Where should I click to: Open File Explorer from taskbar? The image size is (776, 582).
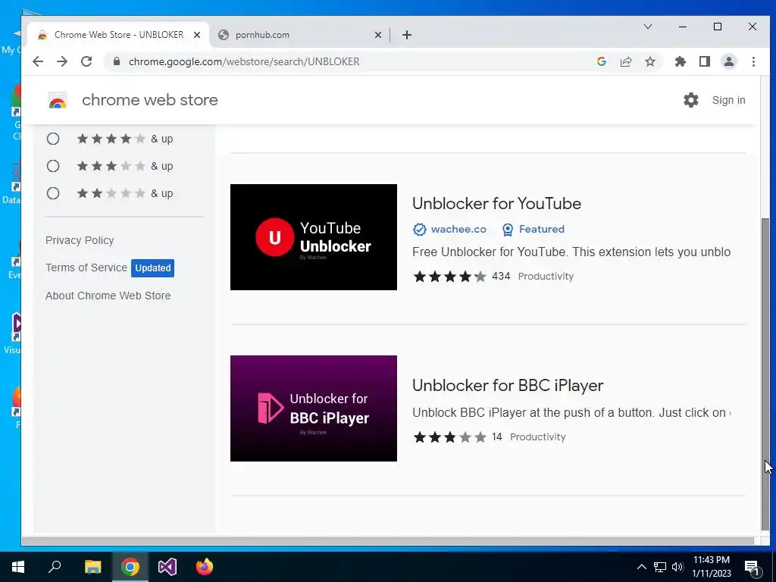(x=92, y=567)
